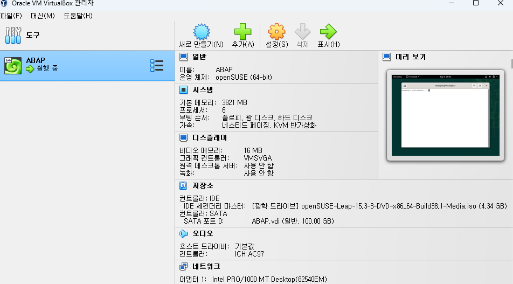The width and height of the screenshot is (513, 284).
Task: Open the System (시스템) section header link
Action: point(203,89)
